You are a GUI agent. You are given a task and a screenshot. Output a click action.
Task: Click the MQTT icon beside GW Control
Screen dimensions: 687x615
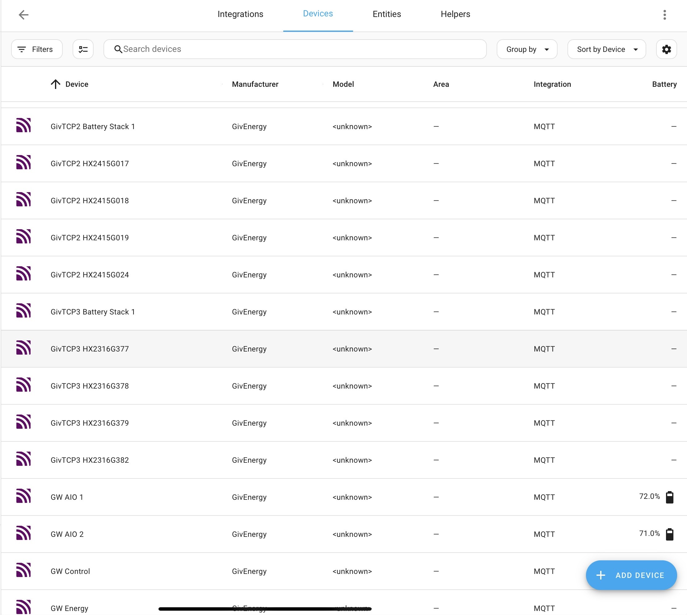[x=23, y=571]
